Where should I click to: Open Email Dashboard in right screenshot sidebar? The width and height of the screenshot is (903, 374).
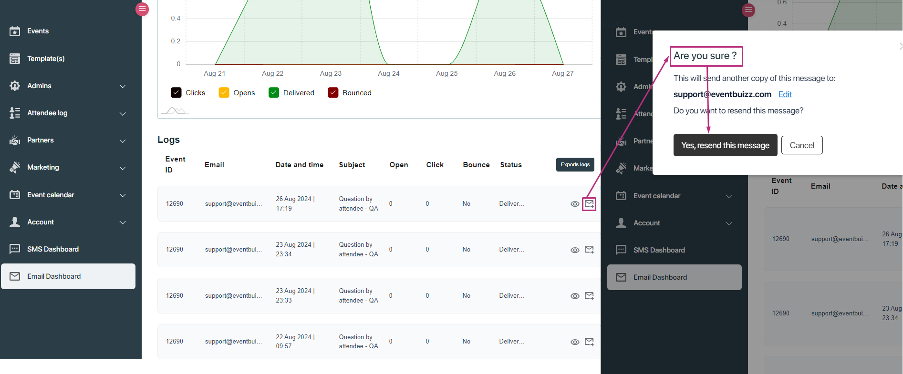click(675, 277)
